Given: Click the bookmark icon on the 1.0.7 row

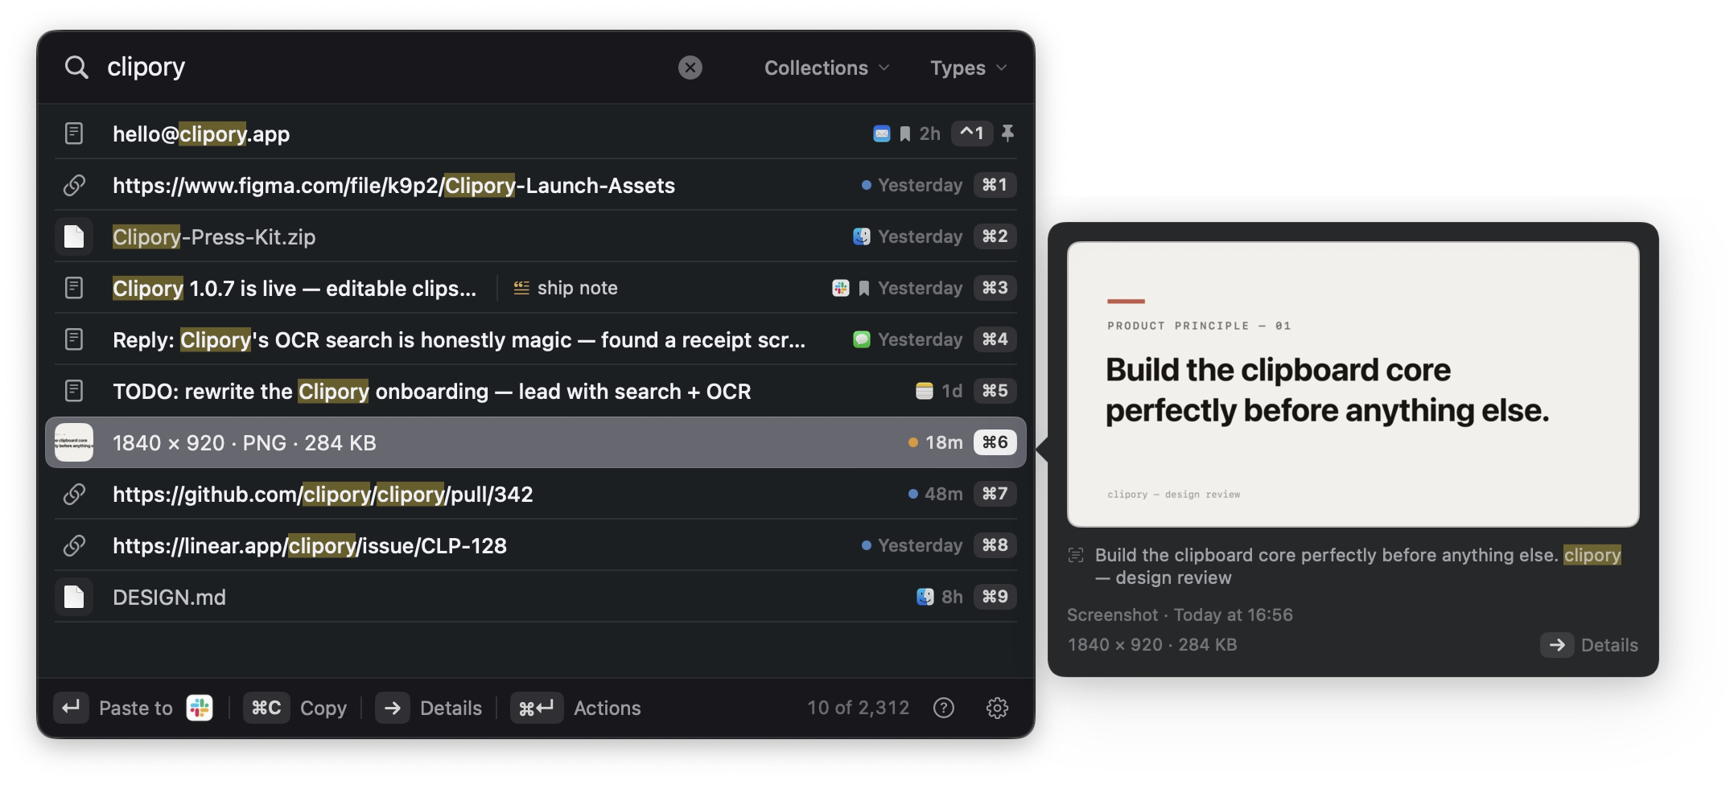Looking at the screenshot, I should 864,288.
